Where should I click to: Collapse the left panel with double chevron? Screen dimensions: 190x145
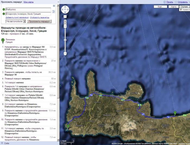[x=58, y=2]
